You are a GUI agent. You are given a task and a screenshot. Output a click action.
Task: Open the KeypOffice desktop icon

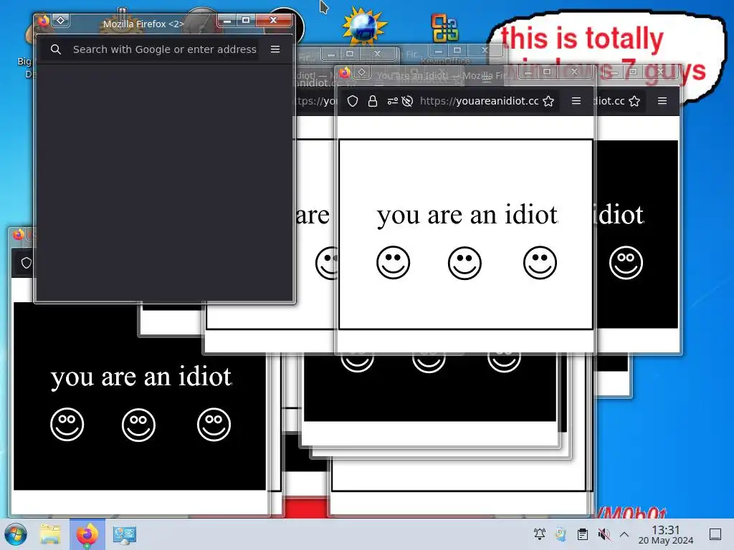point(444,29)
